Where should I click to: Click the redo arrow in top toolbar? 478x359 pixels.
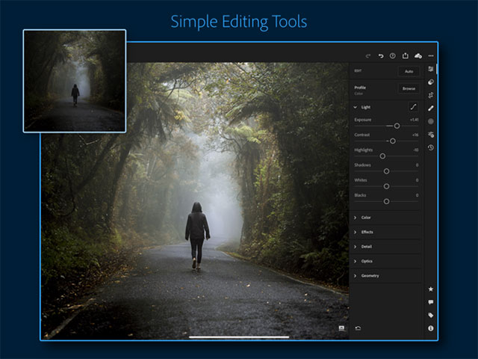pos(368,55)
